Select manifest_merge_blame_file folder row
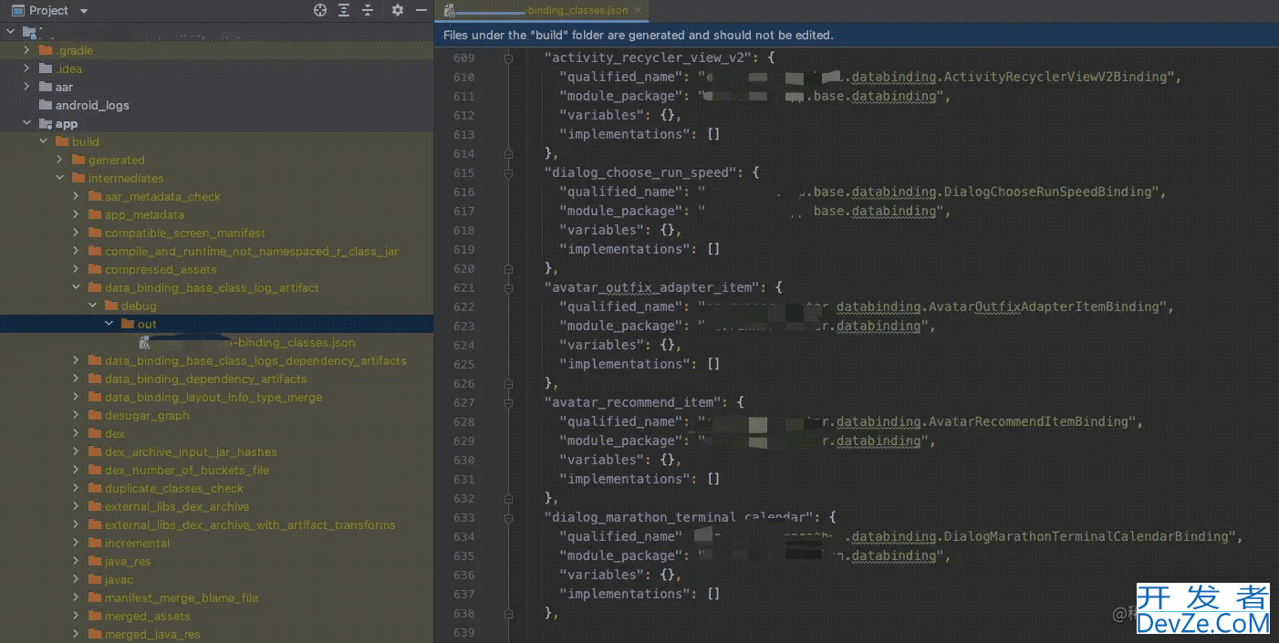 (x=216, y=597)
